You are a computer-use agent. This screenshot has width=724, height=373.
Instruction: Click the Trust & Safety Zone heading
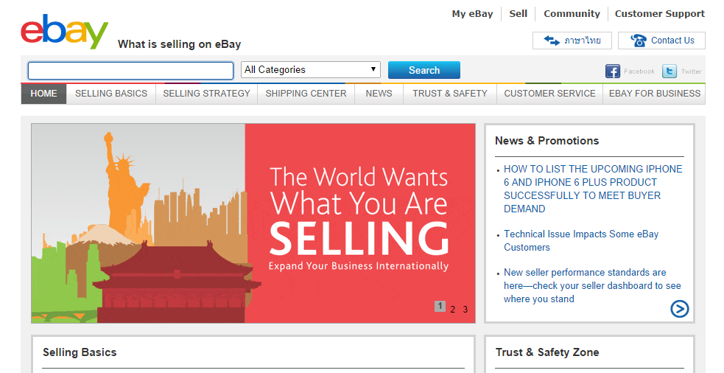(547, 352)
